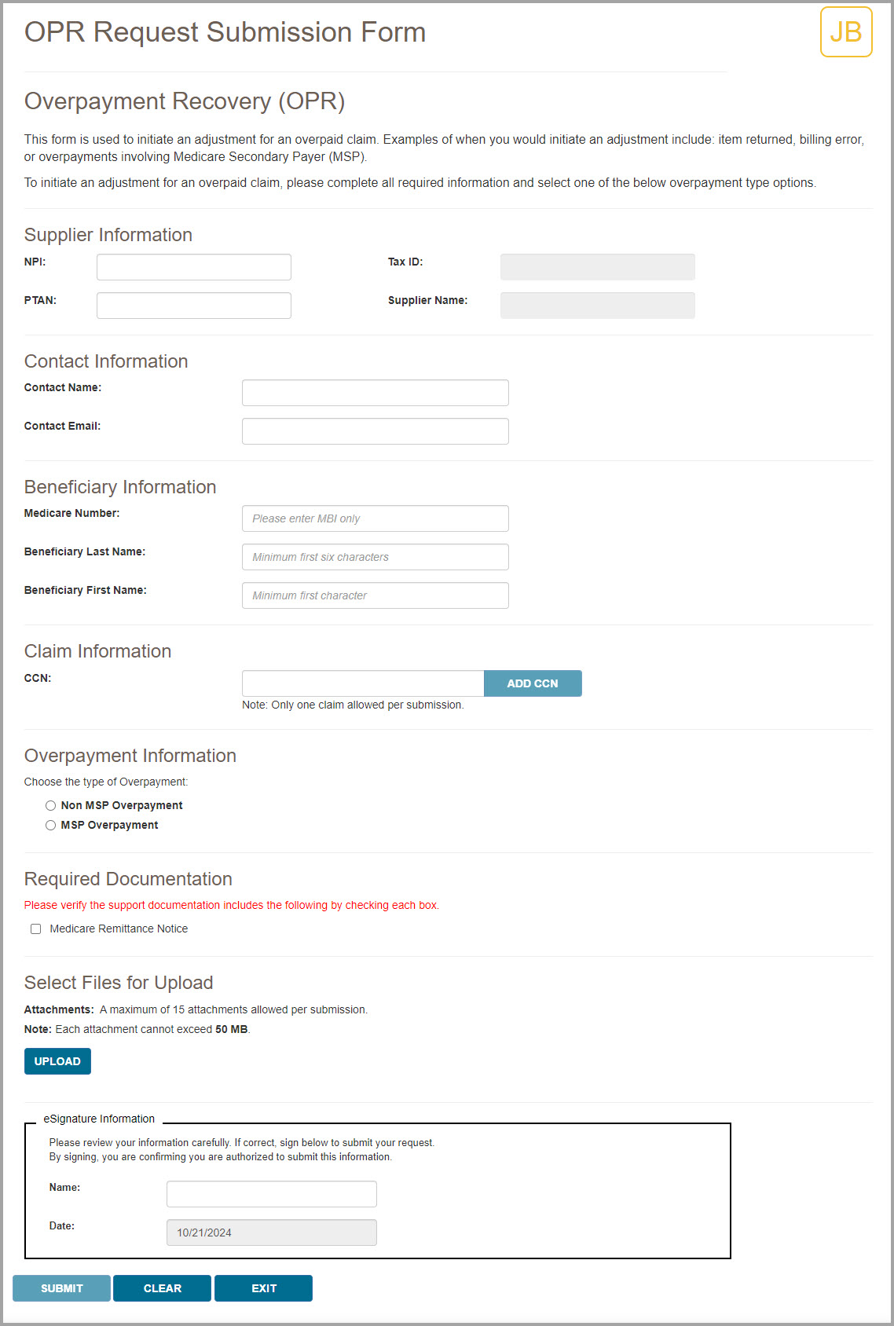Focus the Medicare Number MBI field

coord(376,518)
